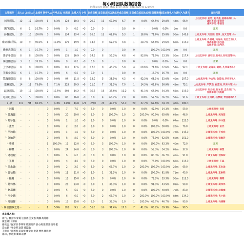Image resolution: width=244 pixels, height=237 pixels.
Task: Select the 主管团队 column header
Action: pos(9,13)
